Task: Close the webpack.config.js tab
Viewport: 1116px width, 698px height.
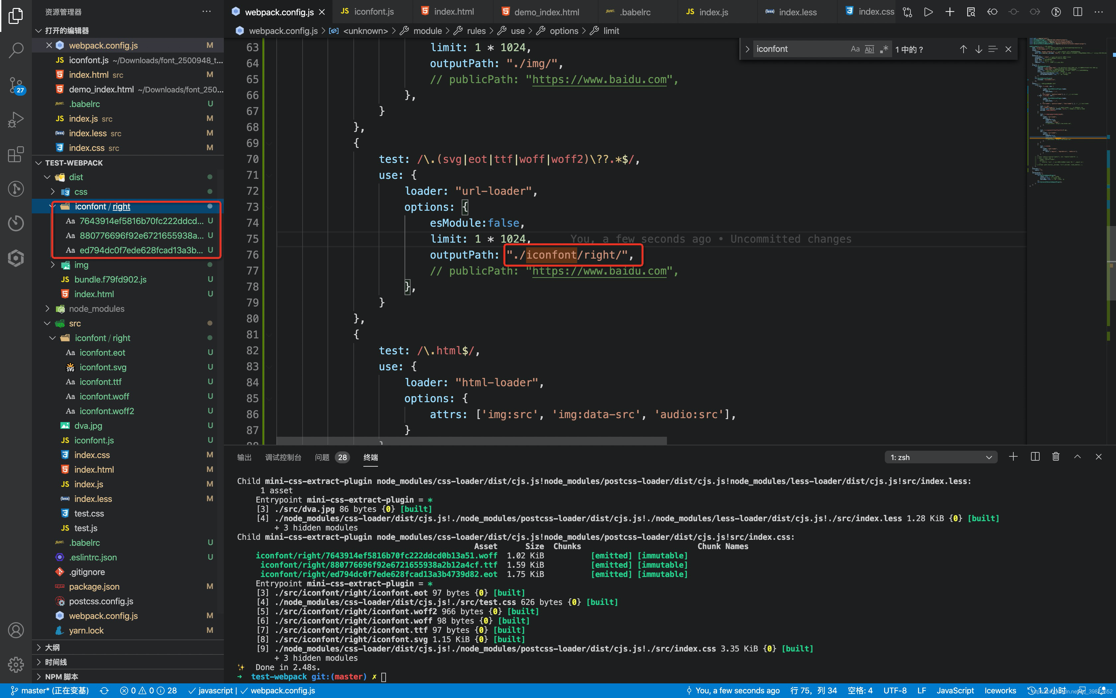Action: (322, 13)
